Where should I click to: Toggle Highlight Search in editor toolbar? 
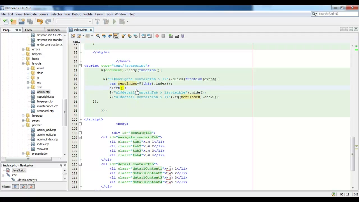(x=116, y=36)
